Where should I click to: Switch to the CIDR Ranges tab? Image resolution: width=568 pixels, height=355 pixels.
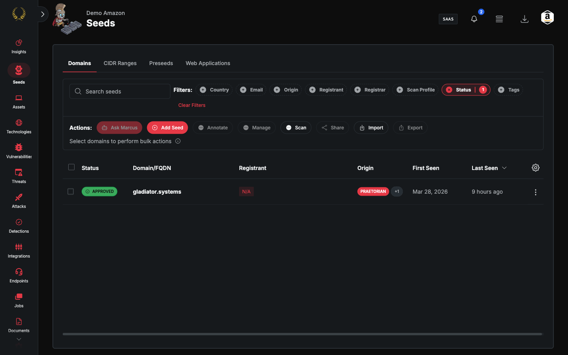click(x=120, y=63)
